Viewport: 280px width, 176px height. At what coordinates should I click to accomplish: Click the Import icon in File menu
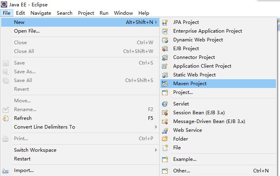coord(5,171)
